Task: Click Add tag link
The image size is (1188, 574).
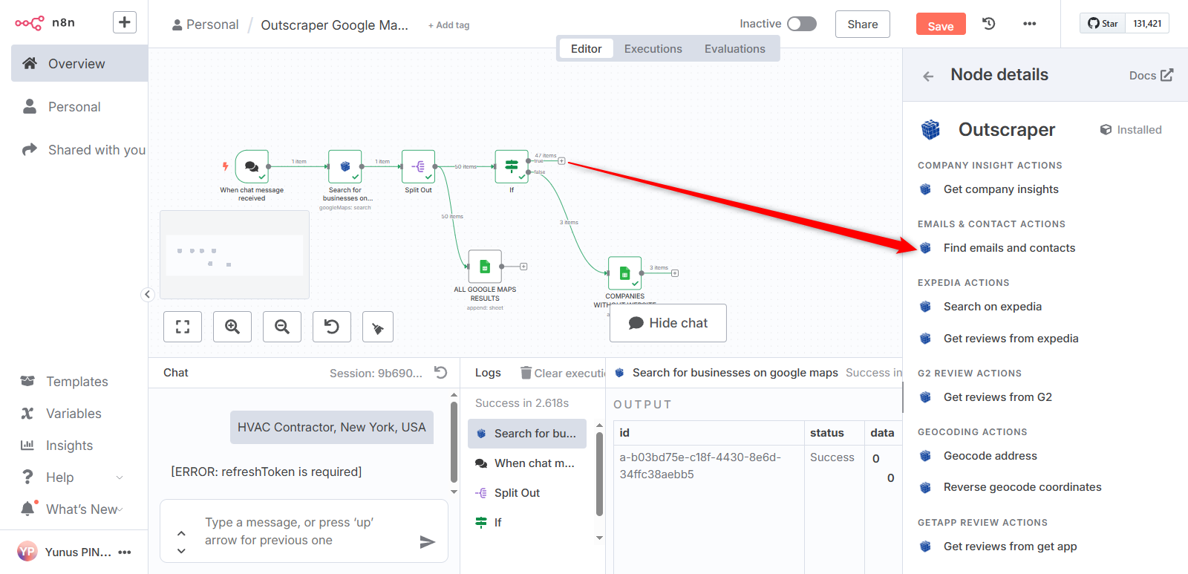Action: (x=449, y=25)
